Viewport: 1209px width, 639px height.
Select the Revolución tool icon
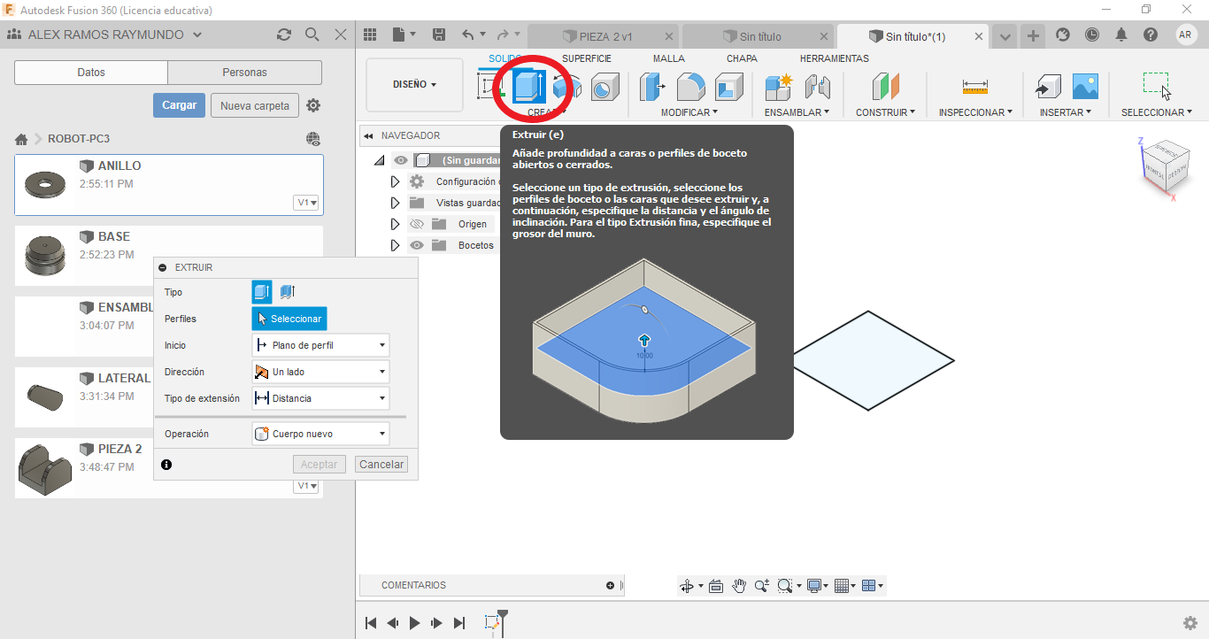pos(567,87)
